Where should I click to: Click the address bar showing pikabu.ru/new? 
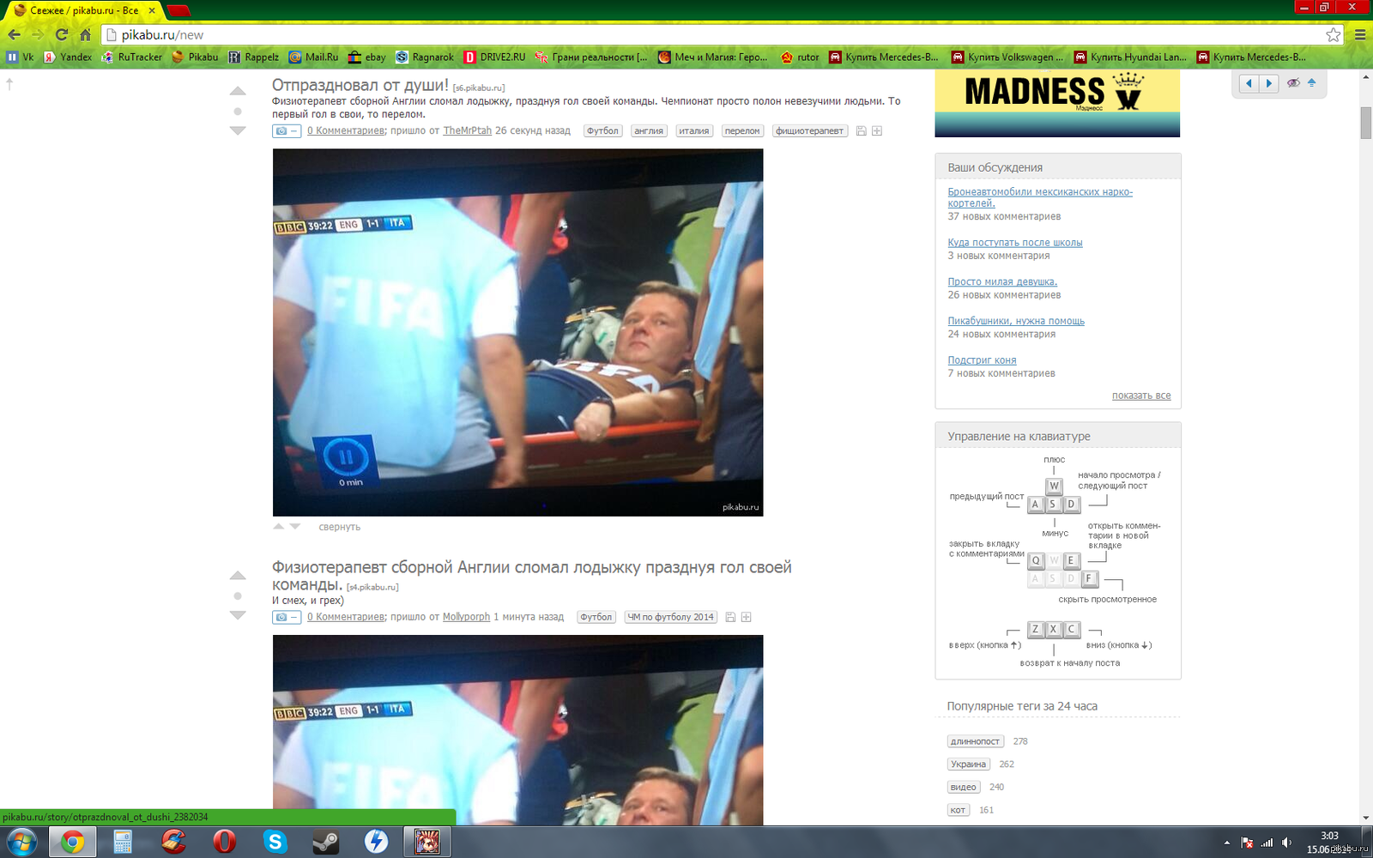(686, 35)
